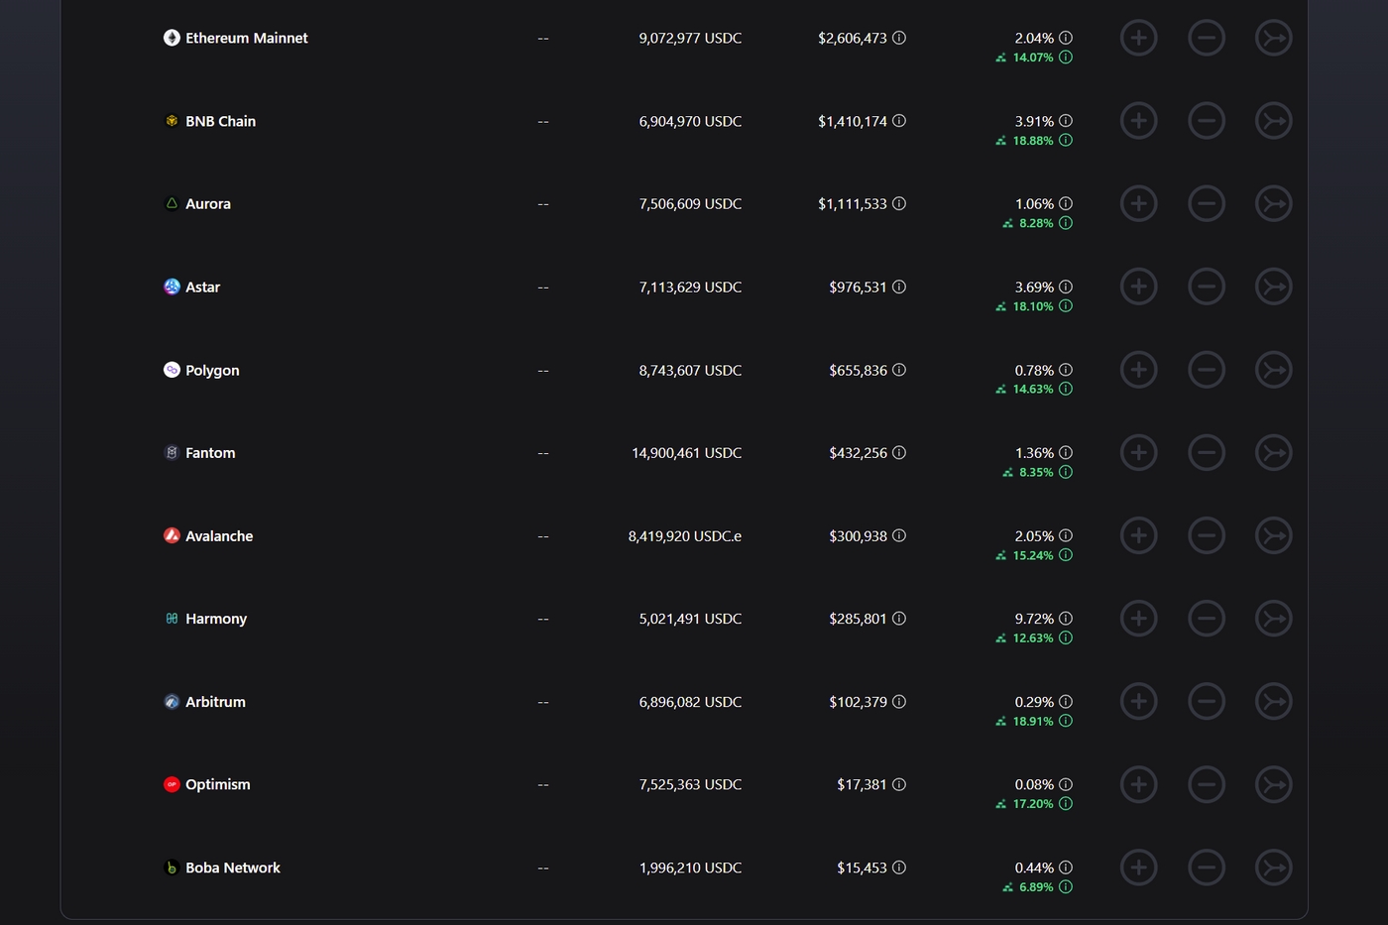Click the minus icon for Avalanche
This screenshot has height=925, width=1388.
(x=1206, y=535)
